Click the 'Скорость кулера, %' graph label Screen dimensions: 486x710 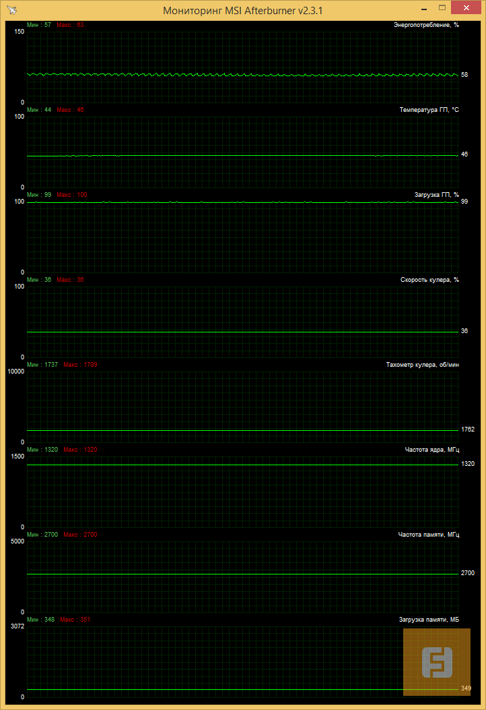[429, 280]
